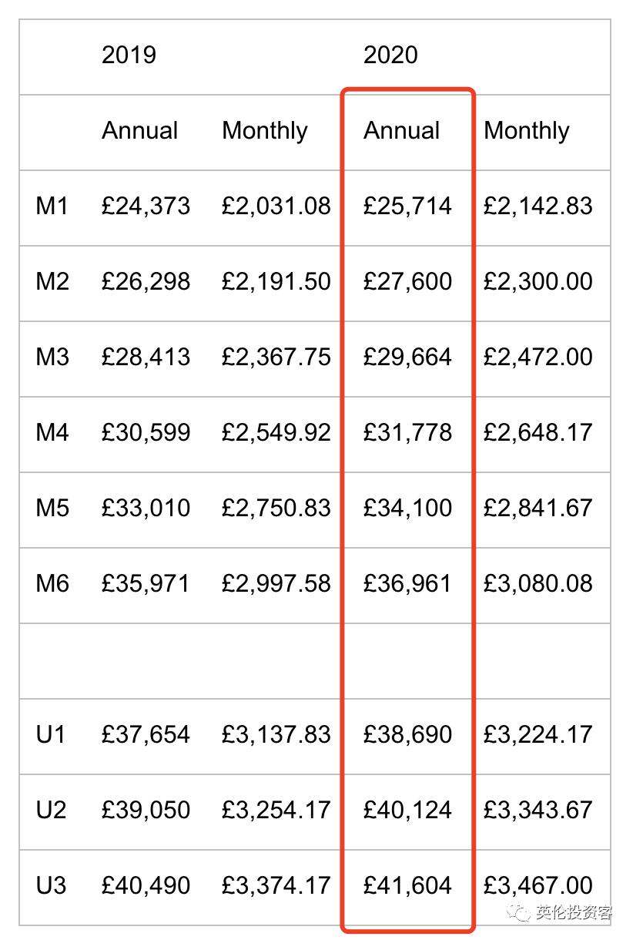Click the 2019 year header
Screen dimensions: 633x940
point(129,55)
